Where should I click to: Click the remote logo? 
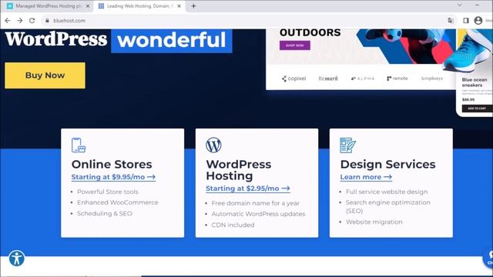[397, 78]
